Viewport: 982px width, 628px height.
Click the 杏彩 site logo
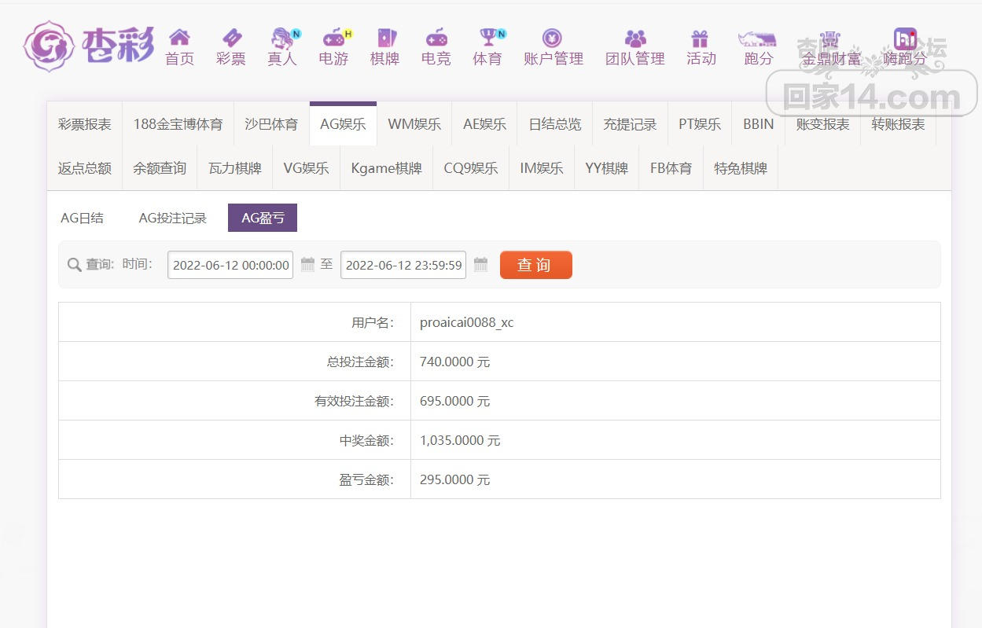click(88, 46)
